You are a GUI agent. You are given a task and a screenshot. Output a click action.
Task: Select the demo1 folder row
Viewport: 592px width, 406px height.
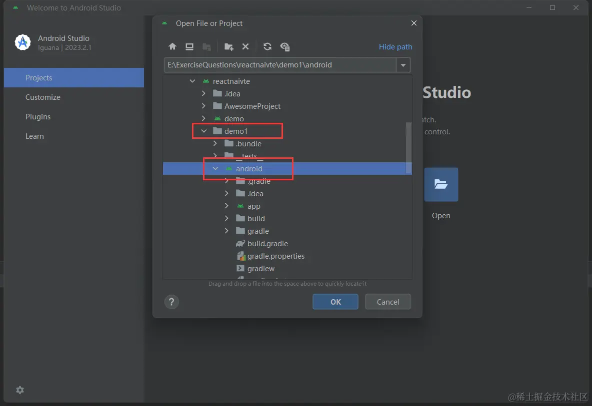287,131
